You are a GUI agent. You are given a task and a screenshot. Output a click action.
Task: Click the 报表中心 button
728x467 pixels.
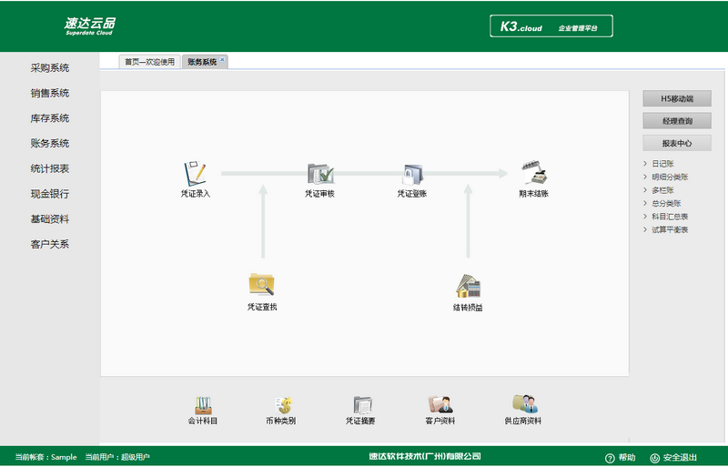click(676, 143)
